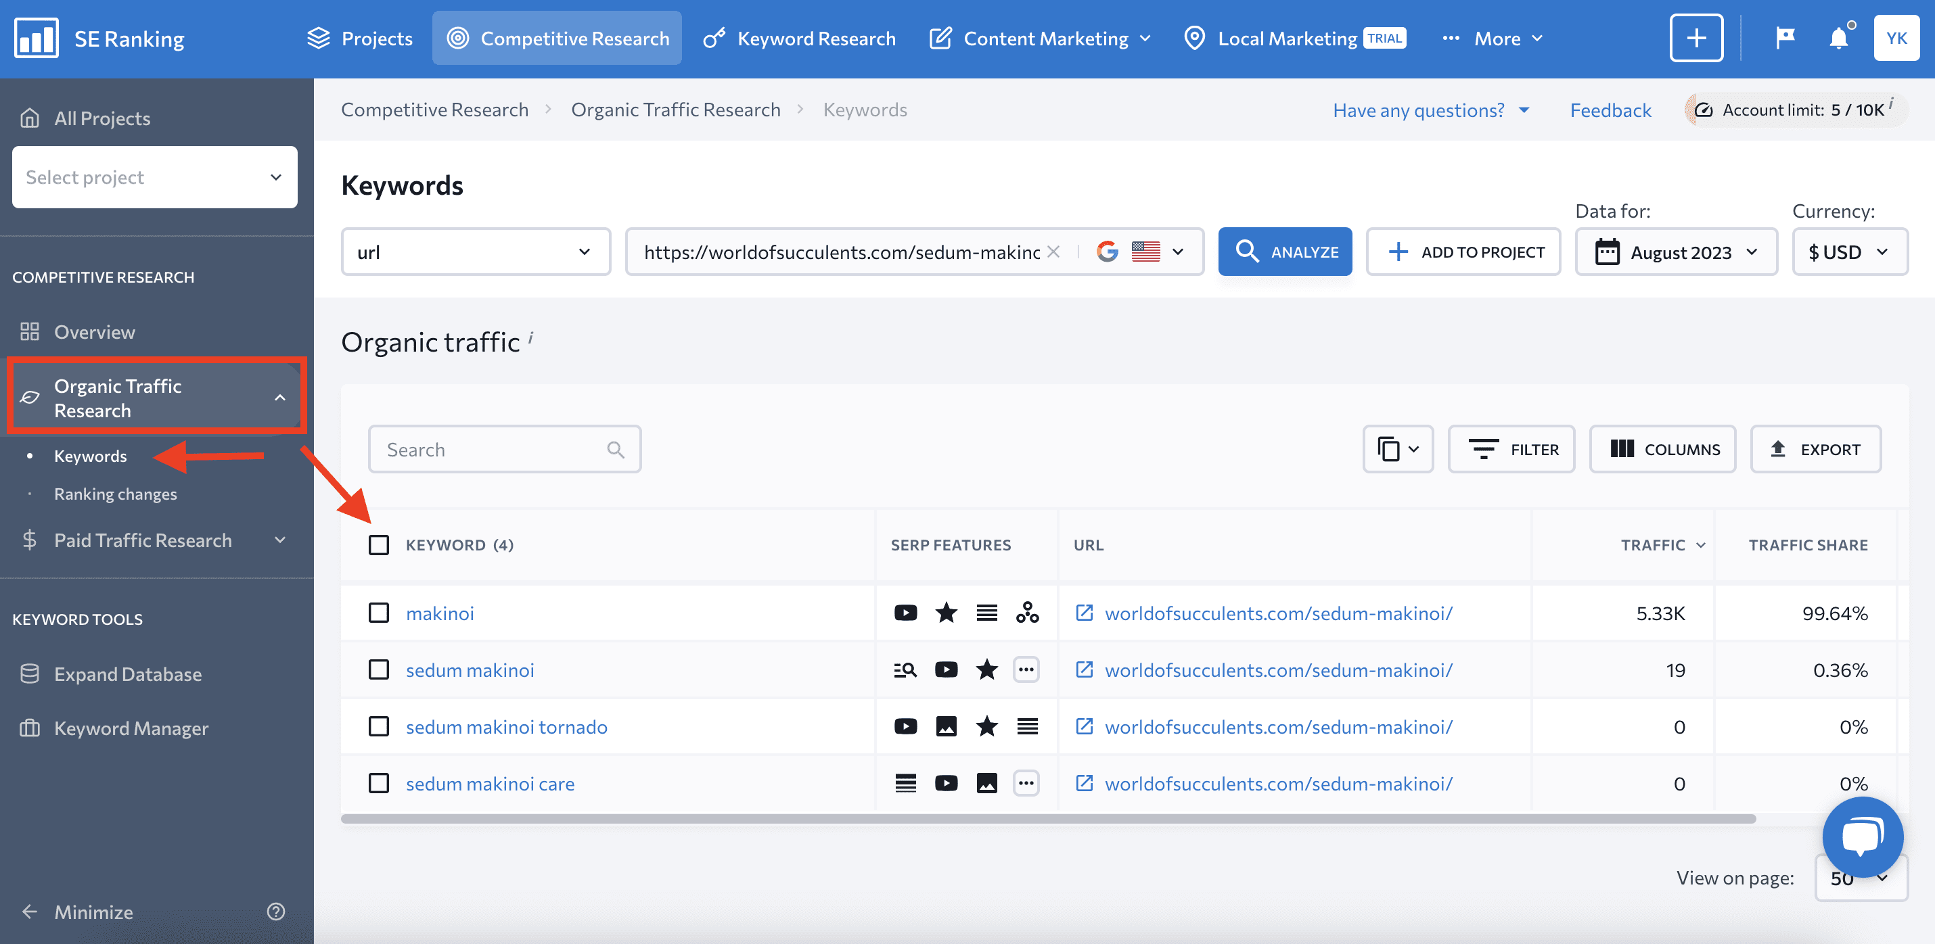Click more SERP features icon for sedum makinoi
Image resolution: width=1935 pixels, height=944 pixels.
click(x=1025, y=669)
